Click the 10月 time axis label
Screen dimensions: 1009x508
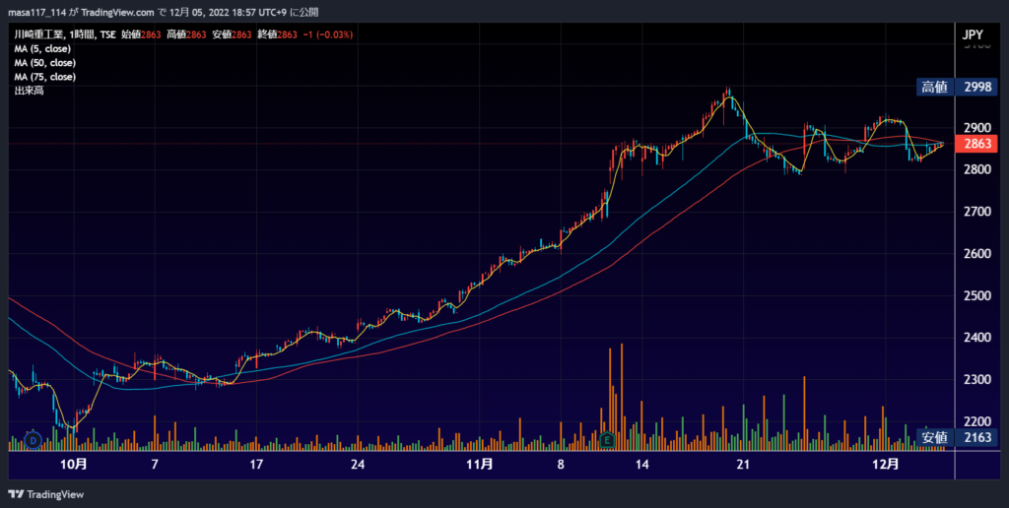tap(73, 465)
